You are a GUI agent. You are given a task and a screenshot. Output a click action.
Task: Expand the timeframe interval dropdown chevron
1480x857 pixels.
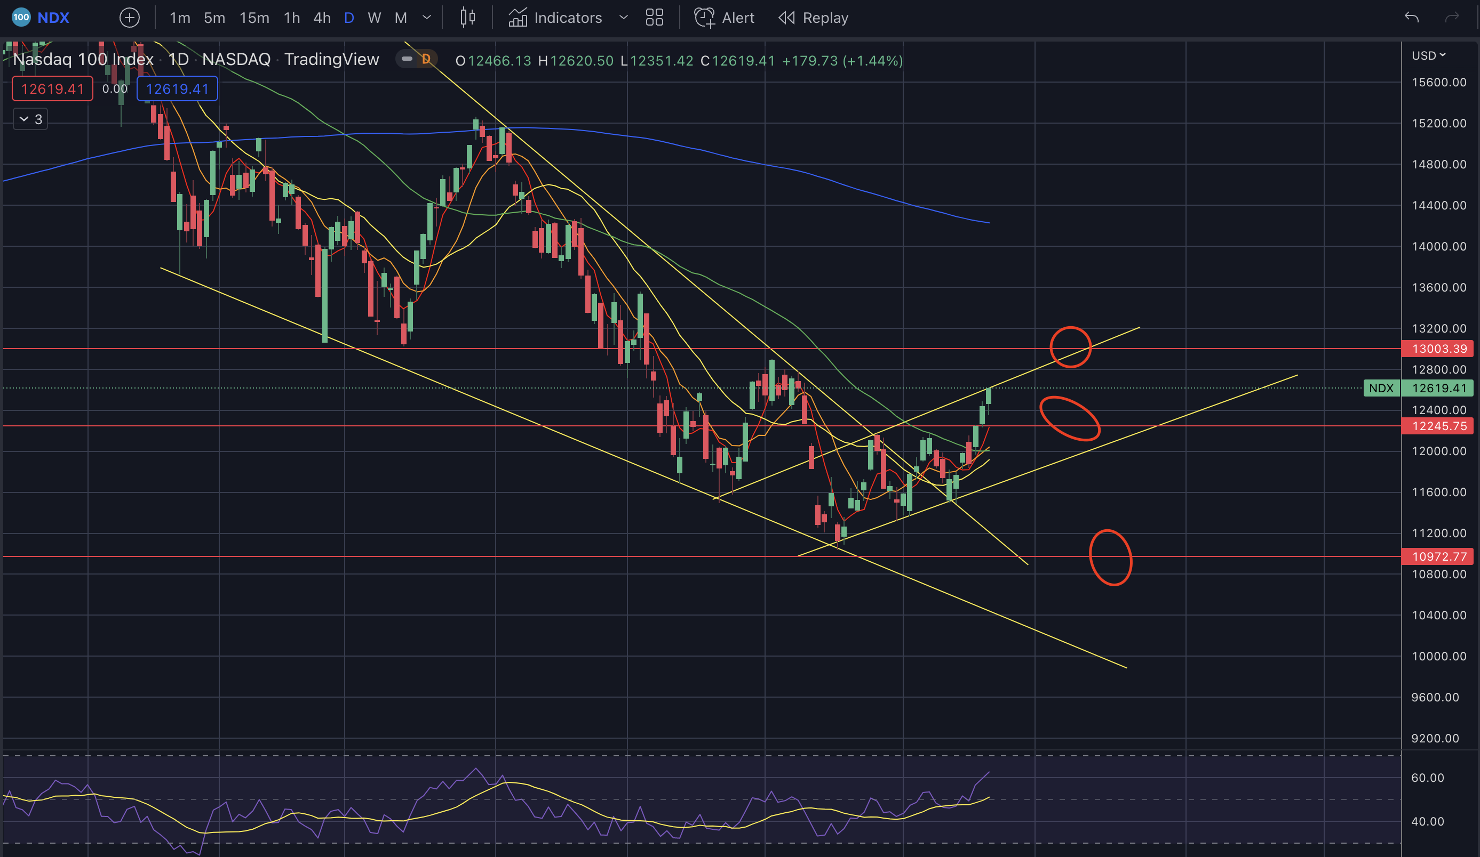click(x=427, y=18)
